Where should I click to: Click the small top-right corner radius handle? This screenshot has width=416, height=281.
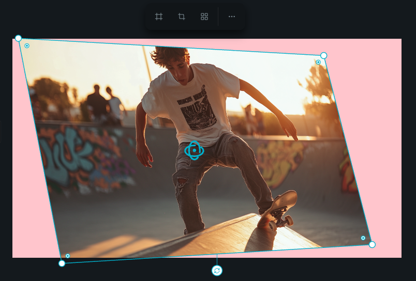(318, 63)
